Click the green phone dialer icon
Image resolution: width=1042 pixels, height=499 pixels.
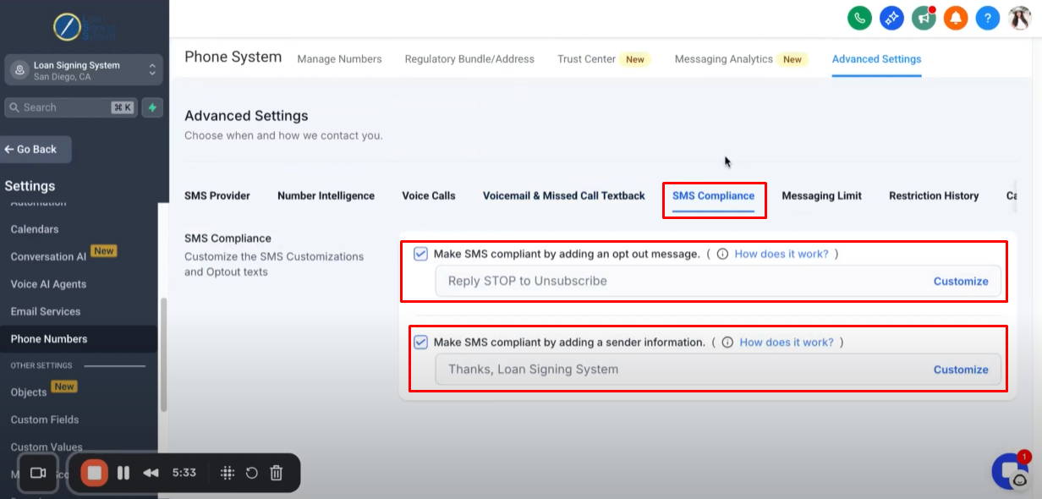click(859, 18)
